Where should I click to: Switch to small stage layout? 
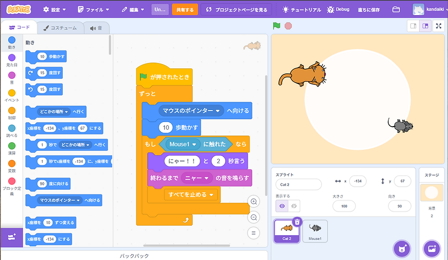click(x=413, y=26)
